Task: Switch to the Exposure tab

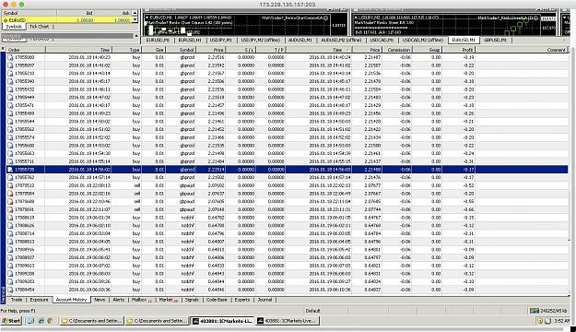Action: click(x=39, y=300)
